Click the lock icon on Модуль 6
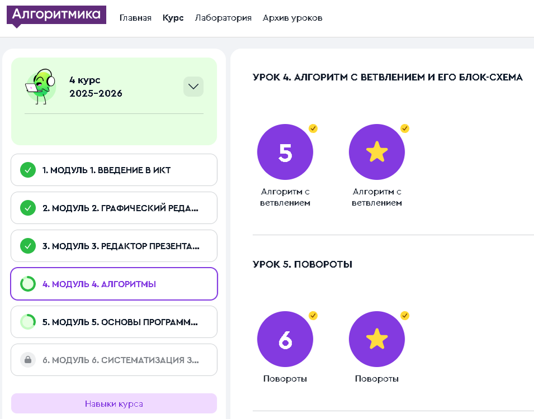534x419 pixels. [x=27, y=360]
